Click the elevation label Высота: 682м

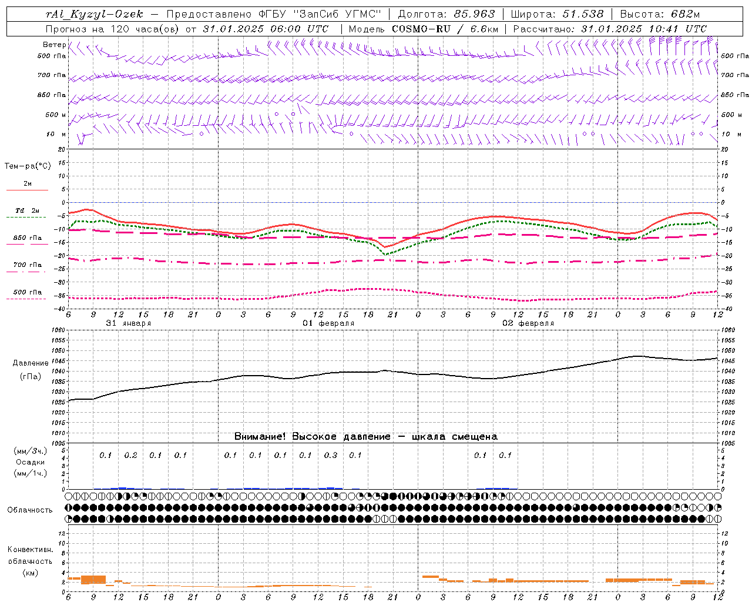click(x=660, y=14)
